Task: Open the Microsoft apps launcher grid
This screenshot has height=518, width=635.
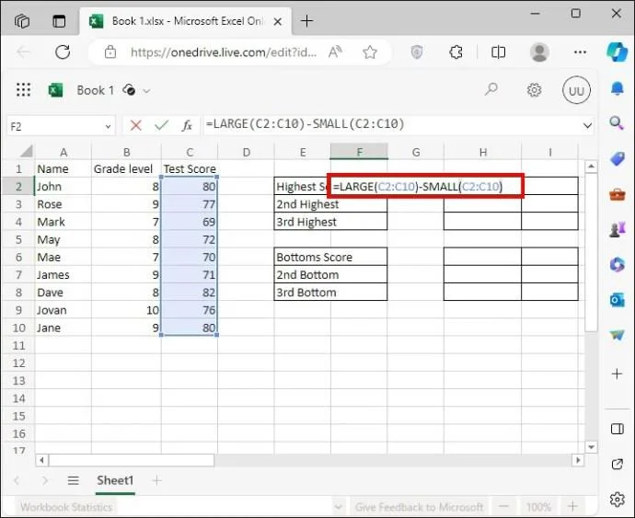Action: coord(23,89)
